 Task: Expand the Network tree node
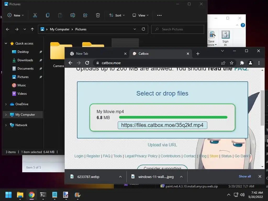pyautogui.click(x=6, y=125)
